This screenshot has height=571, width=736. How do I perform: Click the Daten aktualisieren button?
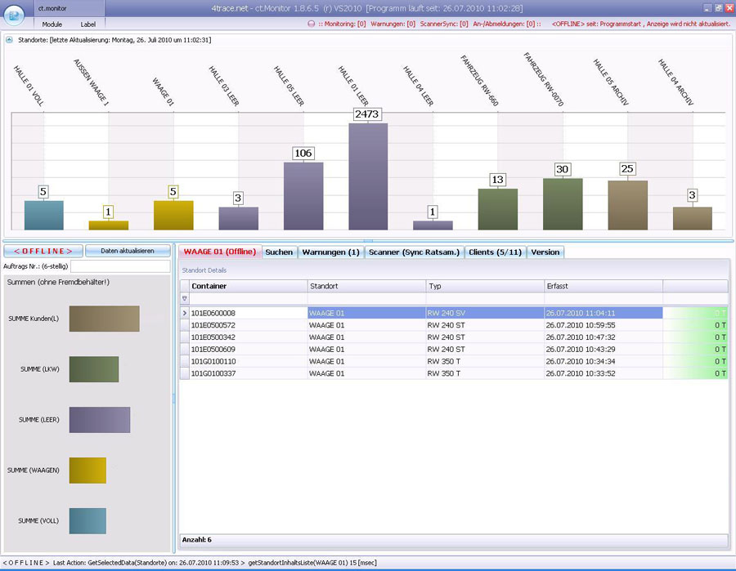pos(128,251)
